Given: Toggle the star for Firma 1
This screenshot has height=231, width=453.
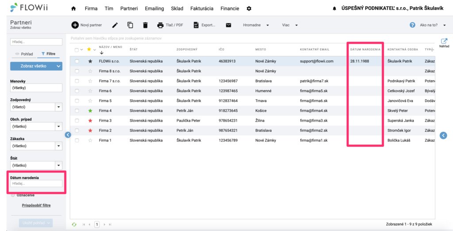Looking at the screenshot, I should coord(90,140).
